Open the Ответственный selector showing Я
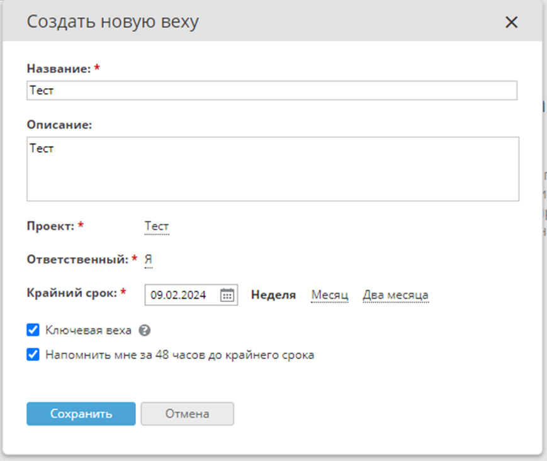Image resolution: width=547 pixels, height=461 pixels. tap(148, 259)
